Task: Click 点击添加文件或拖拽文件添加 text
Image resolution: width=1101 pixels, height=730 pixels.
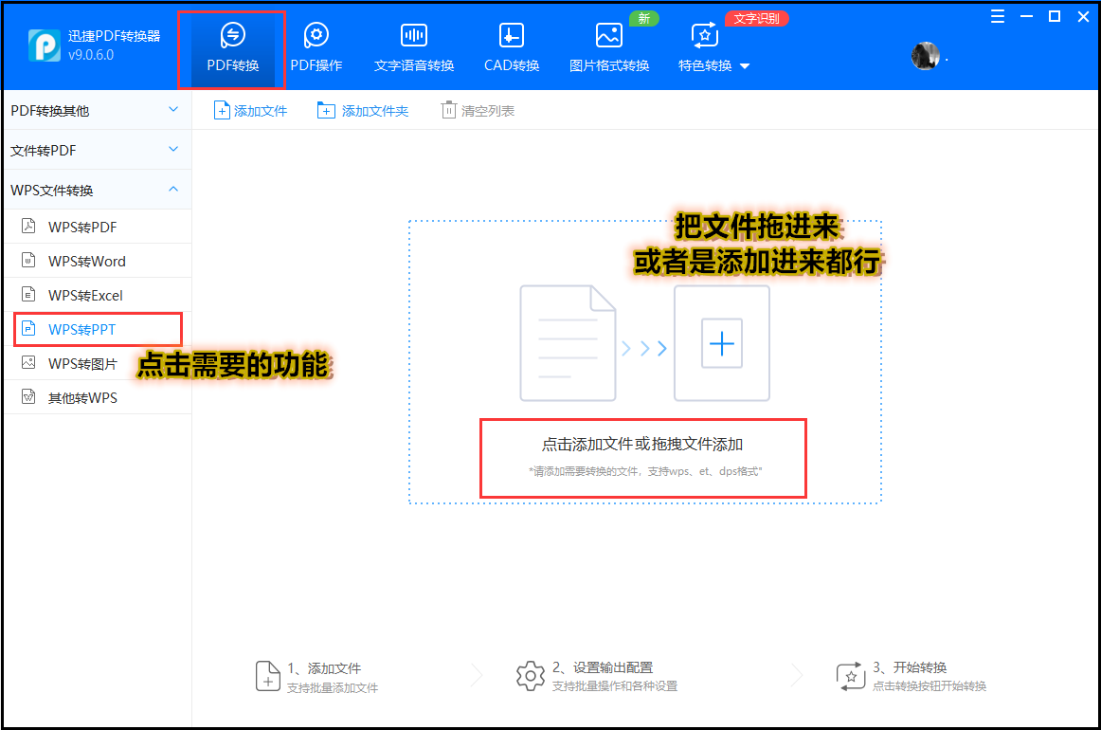Action: (641, 444)
